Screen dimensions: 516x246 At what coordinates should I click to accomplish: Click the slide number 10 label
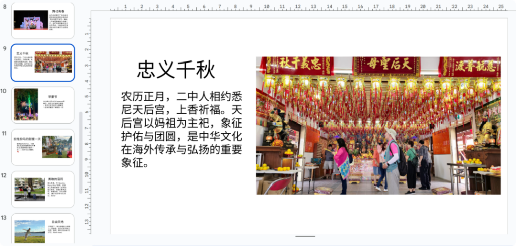tap(4, 91)
